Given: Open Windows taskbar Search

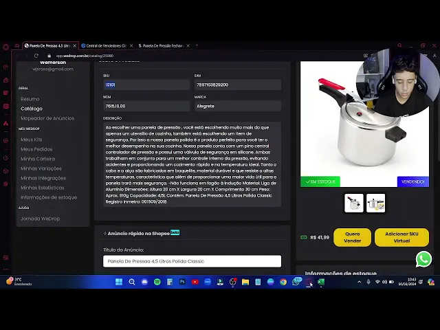Looking at the screenshot, I should (131, 282).
